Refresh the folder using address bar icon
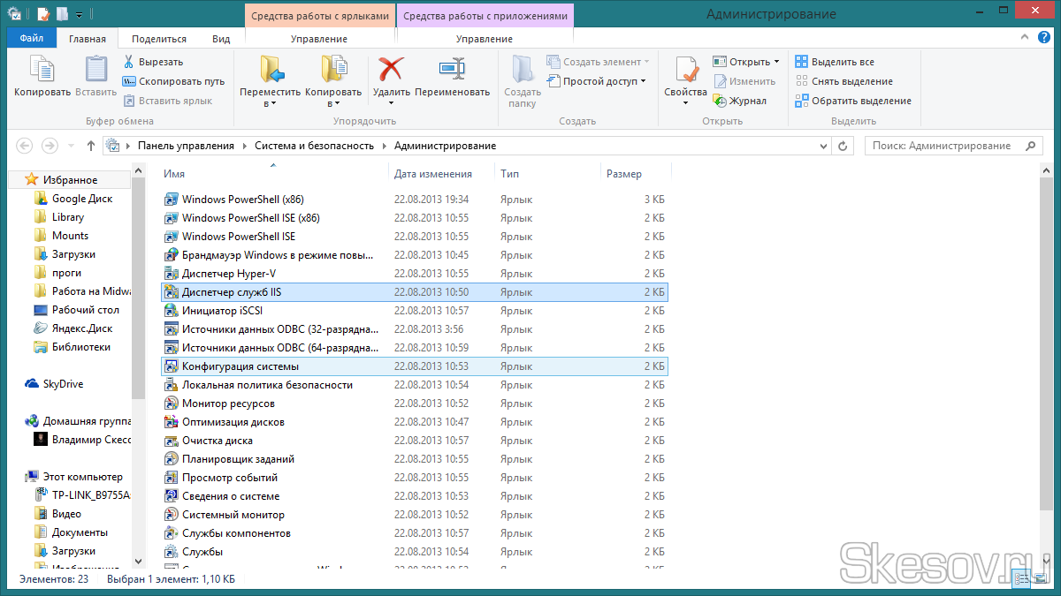 843,146
